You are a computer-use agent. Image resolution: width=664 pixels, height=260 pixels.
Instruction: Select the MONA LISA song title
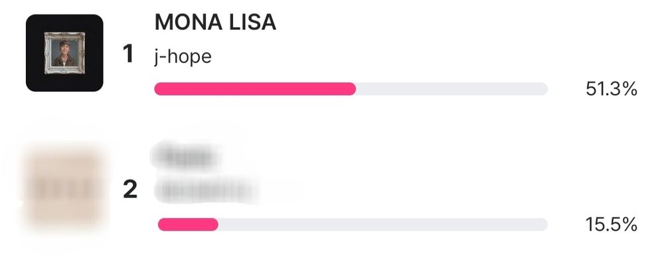216,23
